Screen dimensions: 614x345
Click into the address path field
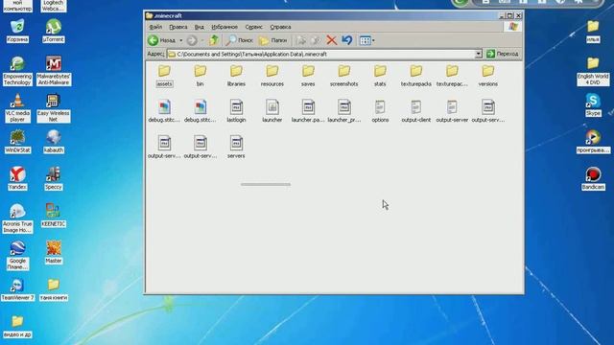pyautogui.click(x=321, y=54)
